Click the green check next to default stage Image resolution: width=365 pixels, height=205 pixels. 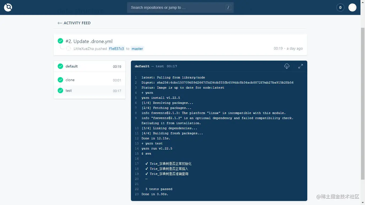tap(60, 66)
